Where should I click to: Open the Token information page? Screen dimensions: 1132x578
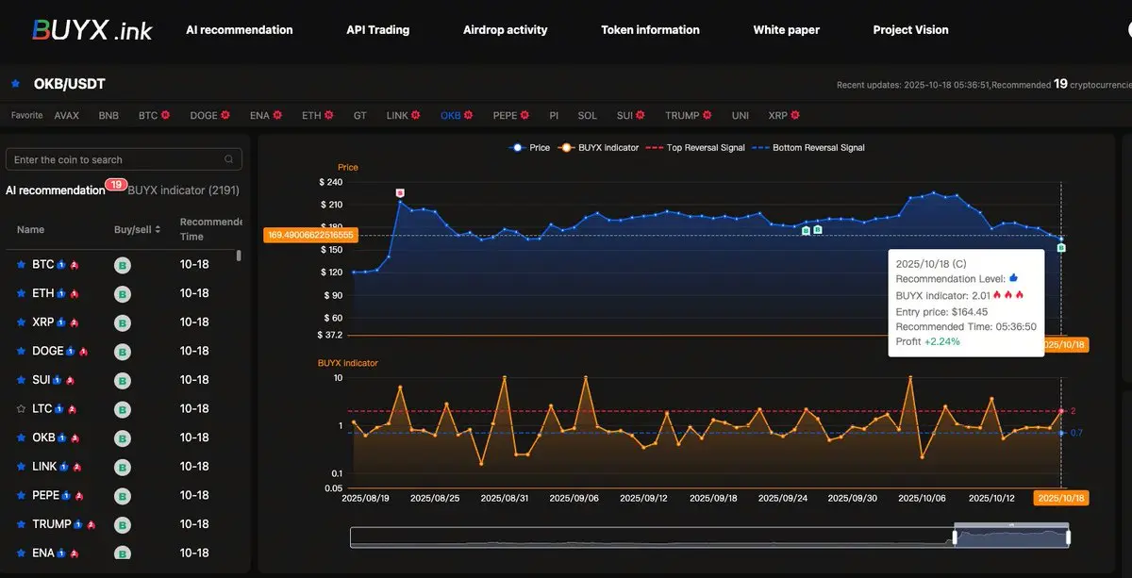[x=650, y=30]
